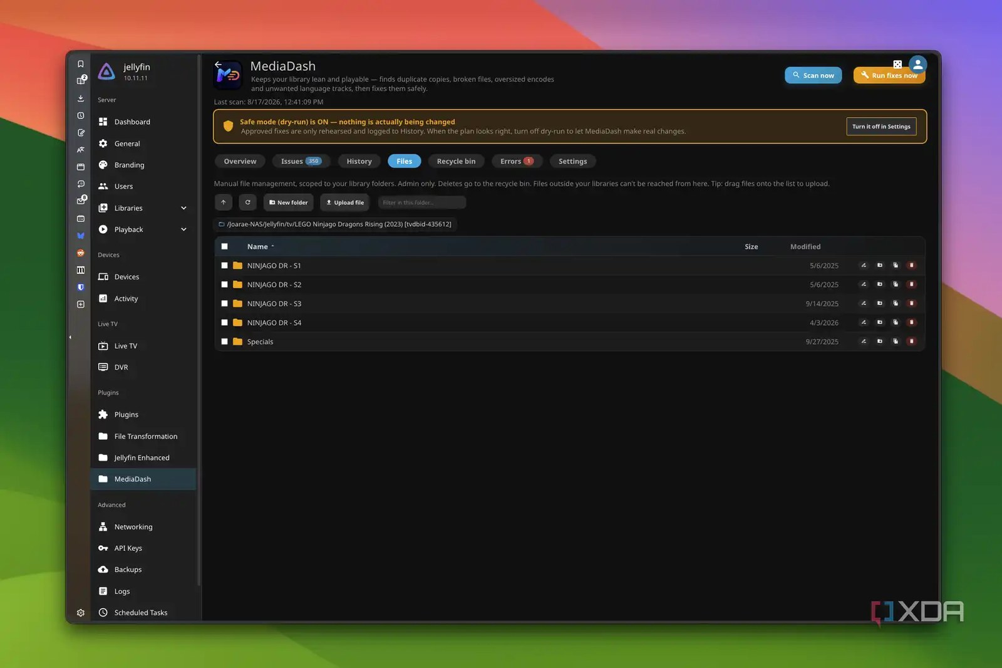
Task: Delete the Specials folder
Action: tap(912, 342)
